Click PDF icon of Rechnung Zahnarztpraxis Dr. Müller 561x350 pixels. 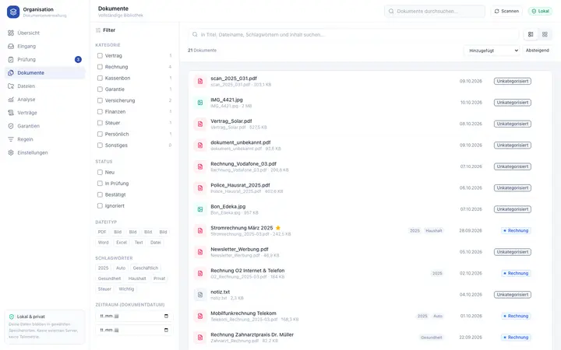tap(200, 338)
